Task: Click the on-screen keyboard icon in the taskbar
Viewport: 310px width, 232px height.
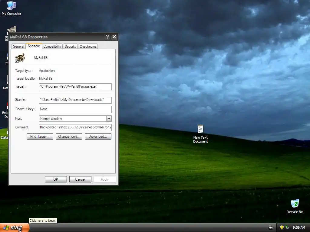Action: click(x=271, y=228)
